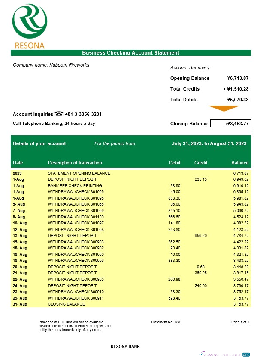This screenshot has height=361, width=254.
Task: Click the green Resona logo emblem
Action: click(x=30, y=21)
